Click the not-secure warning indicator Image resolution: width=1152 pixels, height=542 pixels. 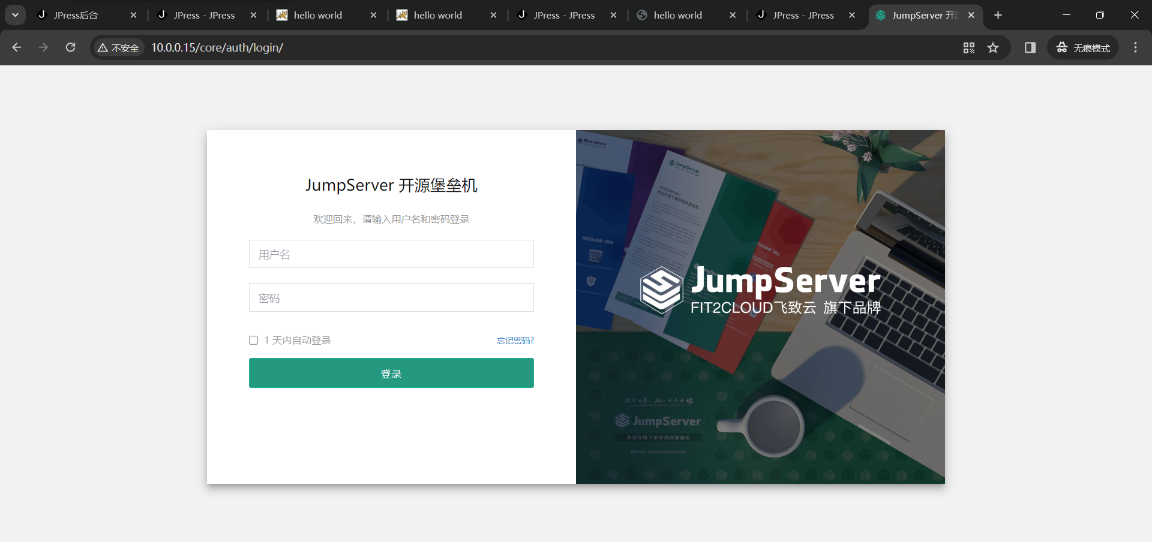pyautogui.click(x=118, y=47)
